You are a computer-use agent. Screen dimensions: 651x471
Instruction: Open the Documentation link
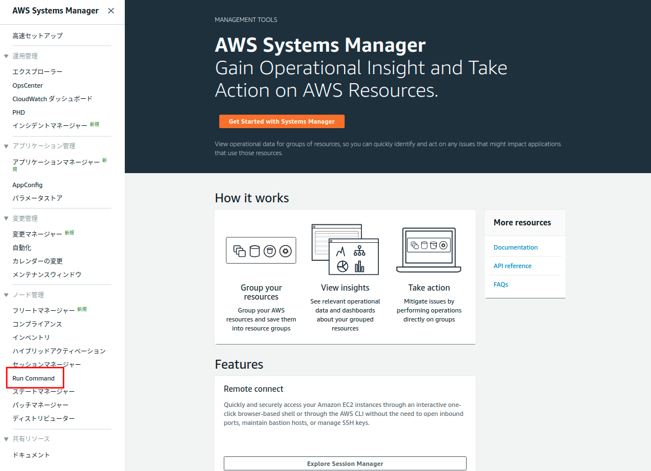[x=516, y=247]
